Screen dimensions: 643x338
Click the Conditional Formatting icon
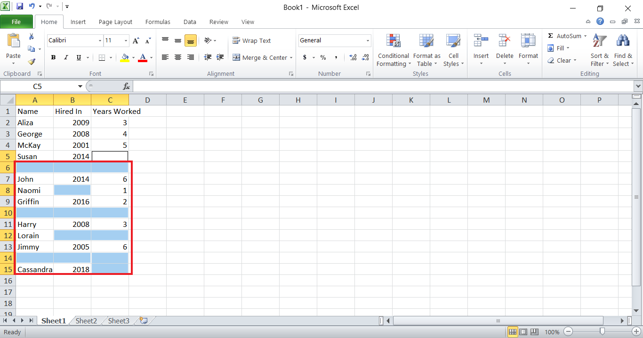pos(393,41)
